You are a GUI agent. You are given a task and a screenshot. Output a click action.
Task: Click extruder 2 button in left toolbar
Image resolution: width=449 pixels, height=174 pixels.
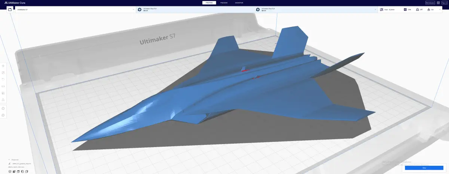point(3,115)
